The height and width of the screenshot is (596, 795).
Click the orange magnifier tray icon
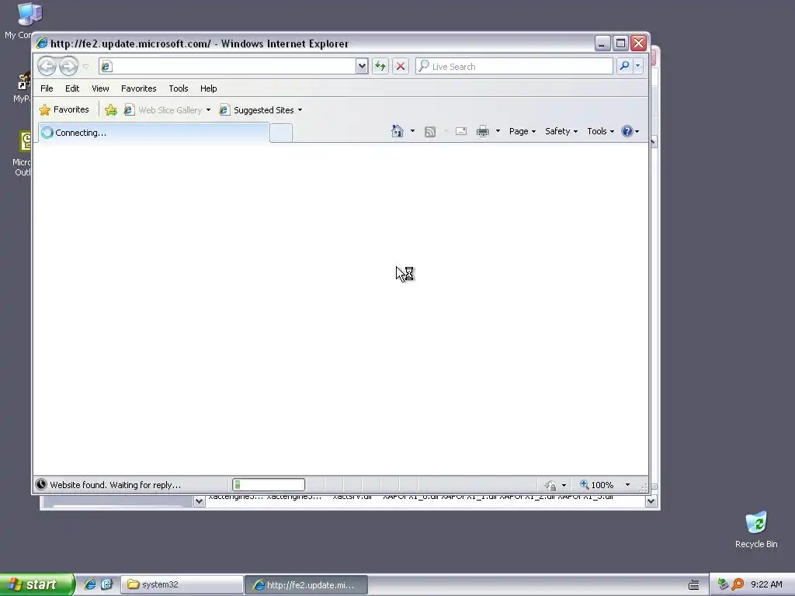738,584
